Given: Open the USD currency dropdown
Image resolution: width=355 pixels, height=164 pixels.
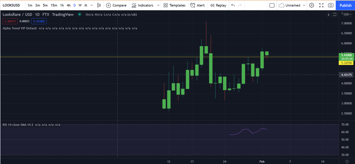Looking at the screenshot, I should click(x=346, y=14).
